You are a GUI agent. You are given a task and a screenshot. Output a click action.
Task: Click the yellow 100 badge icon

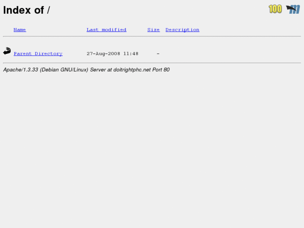pos(275,9)
